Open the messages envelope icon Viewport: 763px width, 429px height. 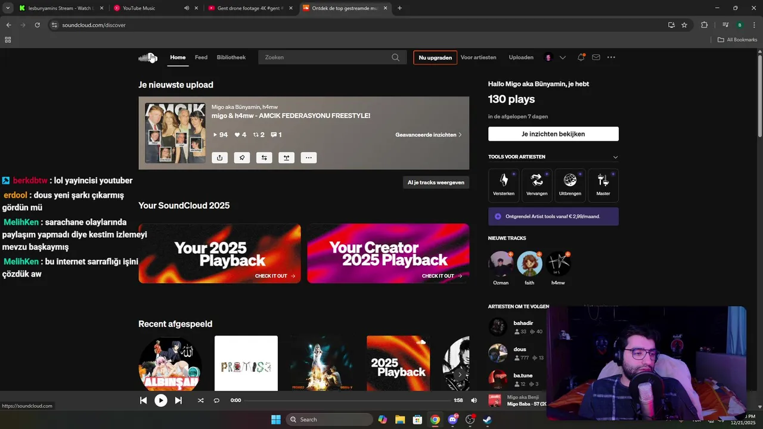coord(596,58)
